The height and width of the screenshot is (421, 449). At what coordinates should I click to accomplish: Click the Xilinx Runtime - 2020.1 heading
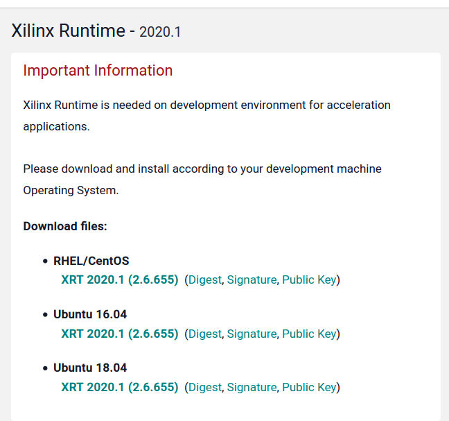96,31
